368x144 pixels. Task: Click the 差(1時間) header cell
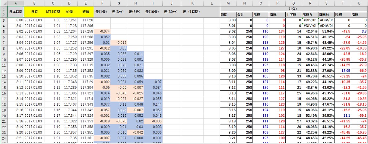tap(192, 12)
